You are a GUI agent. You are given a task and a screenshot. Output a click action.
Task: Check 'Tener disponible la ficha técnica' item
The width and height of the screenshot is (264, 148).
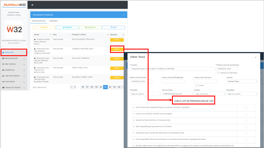pyautogui.click(x=246, y=140)
